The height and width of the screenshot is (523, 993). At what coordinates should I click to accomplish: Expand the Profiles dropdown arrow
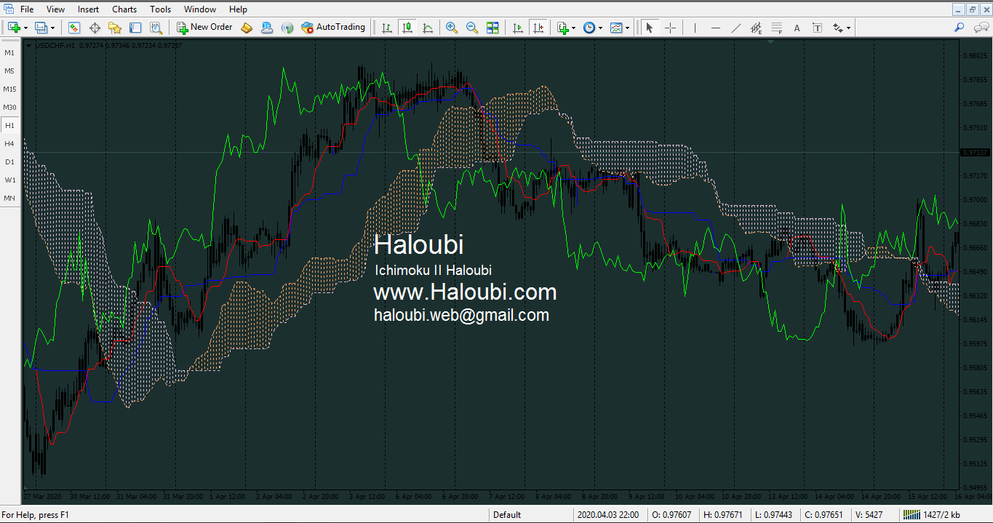pos(52,28)
